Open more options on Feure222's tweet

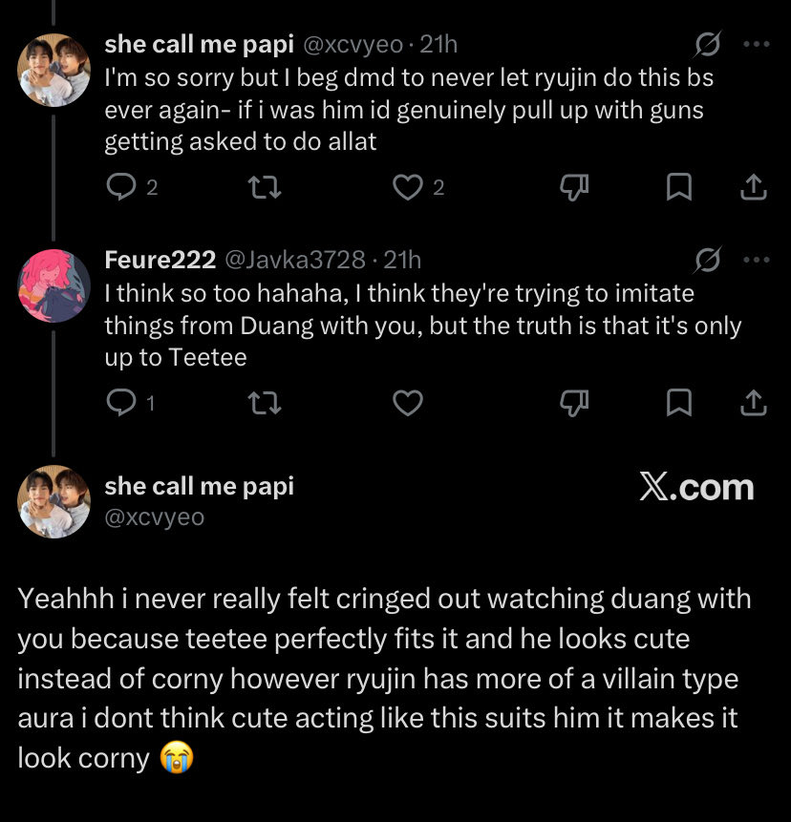click(757, 260)
